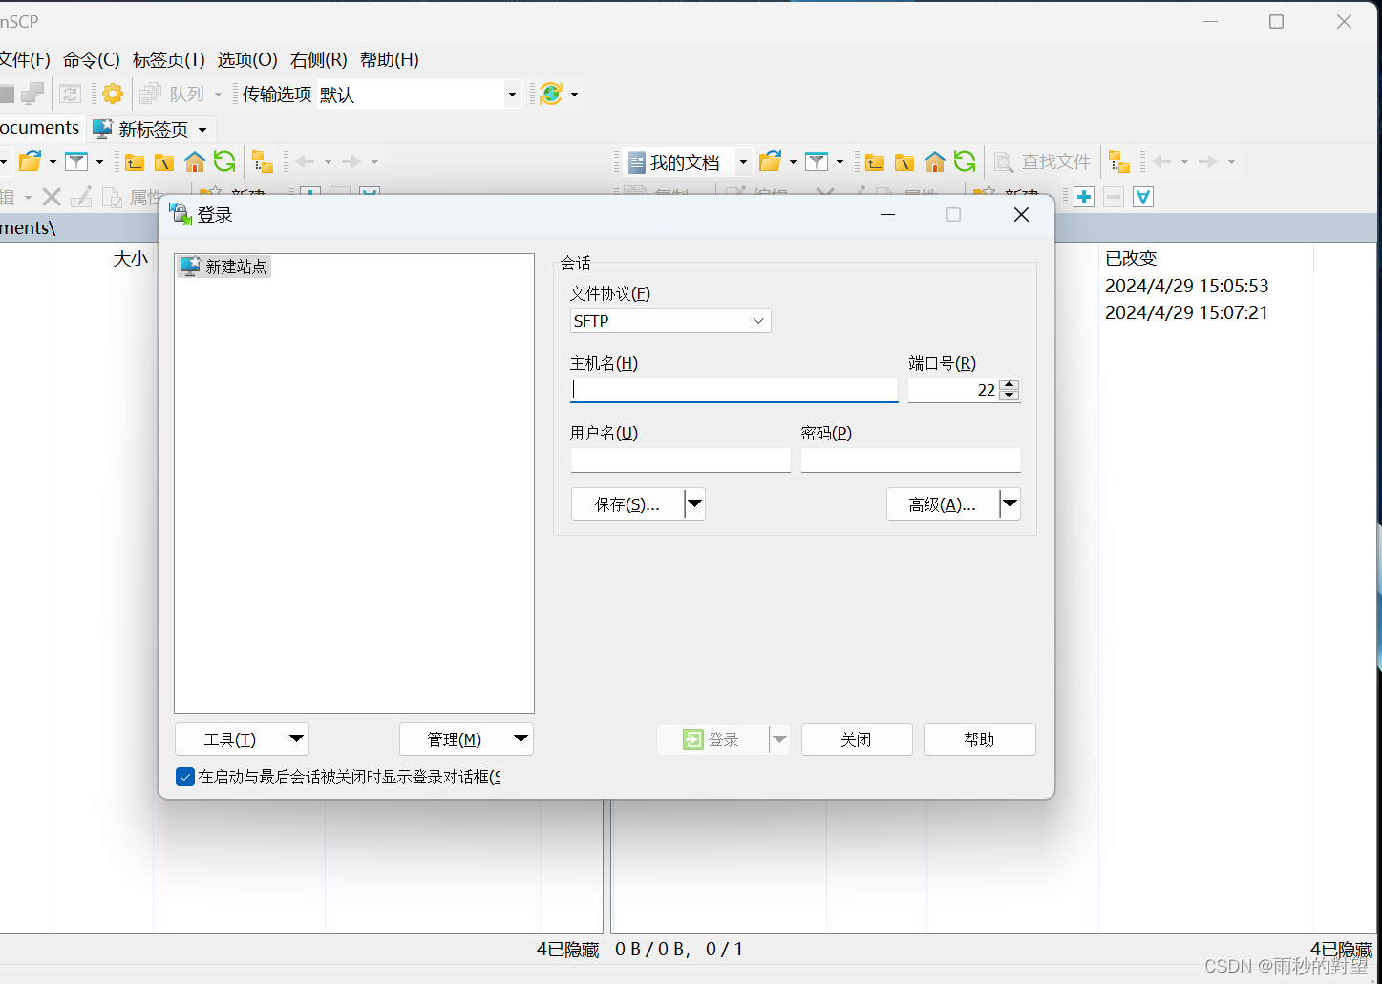Image resolution: width=1382 pixels, height=984 pixels.
Task: Switch to the 新标签页 tab
Action: pyautogui.click(x=151, y=128)
